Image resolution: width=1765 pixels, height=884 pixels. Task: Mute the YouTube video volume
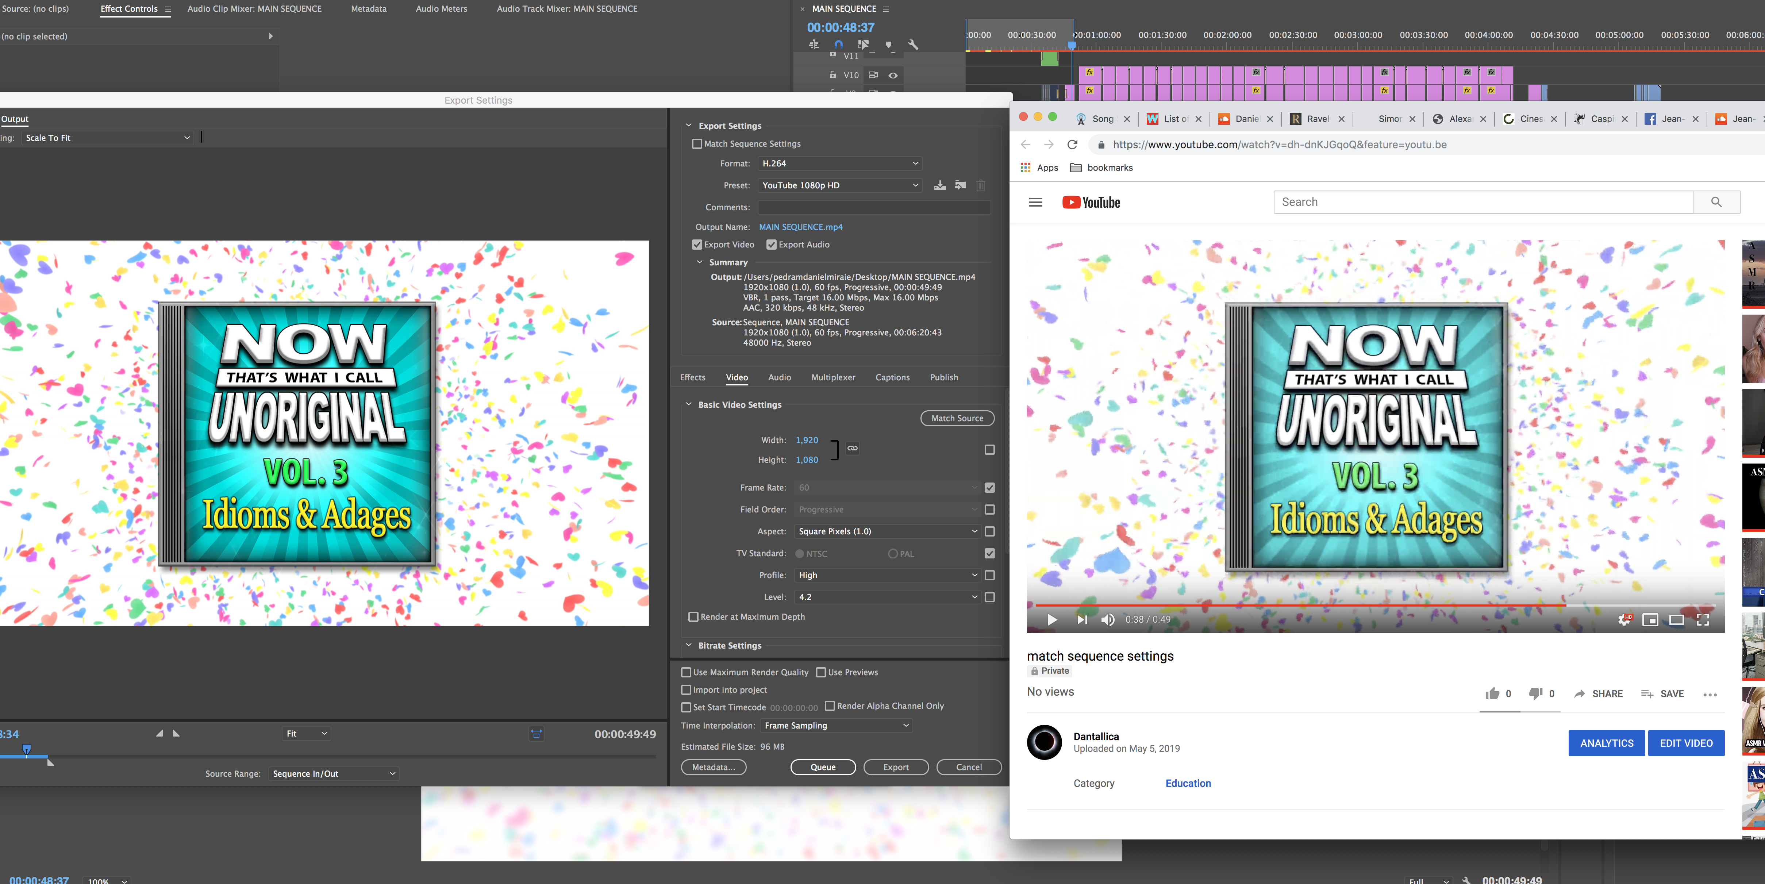pos(1107,619)
